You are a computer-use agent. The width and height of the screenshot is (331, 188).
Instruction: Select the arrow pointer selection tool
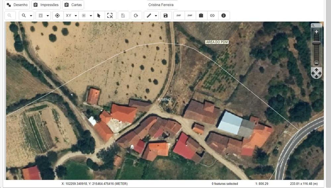pos(99,16)
